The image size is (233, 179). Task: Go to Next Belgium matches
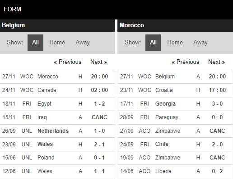pos(99,62)
